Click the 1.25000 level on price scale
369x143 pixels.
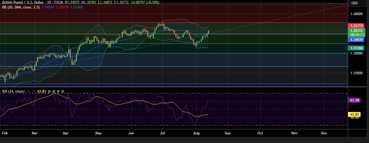[356, 73]
